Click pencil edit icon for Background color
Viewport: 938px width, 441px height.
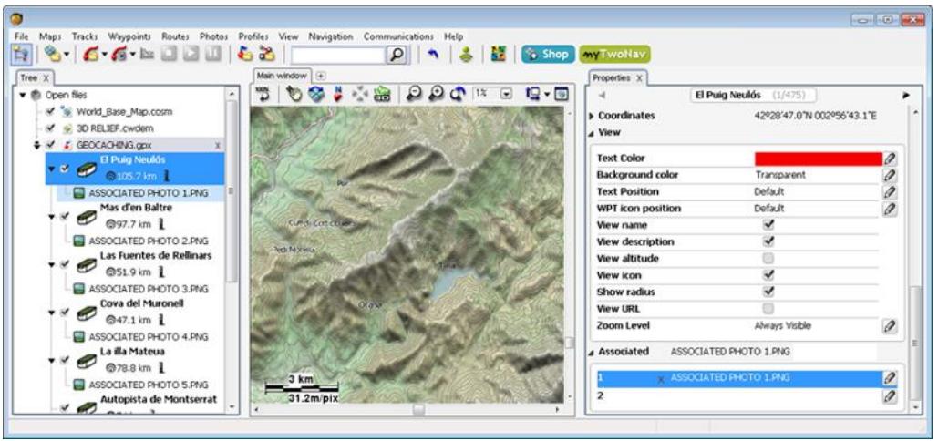pos(890,175)
